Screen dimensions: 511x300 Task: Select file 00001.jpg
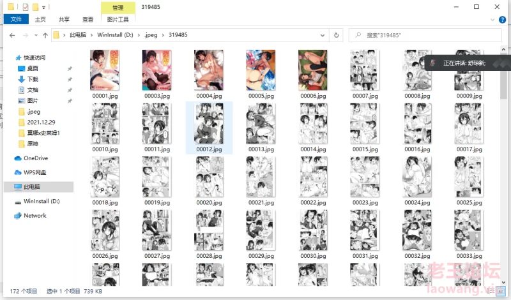tap(105, 74)
